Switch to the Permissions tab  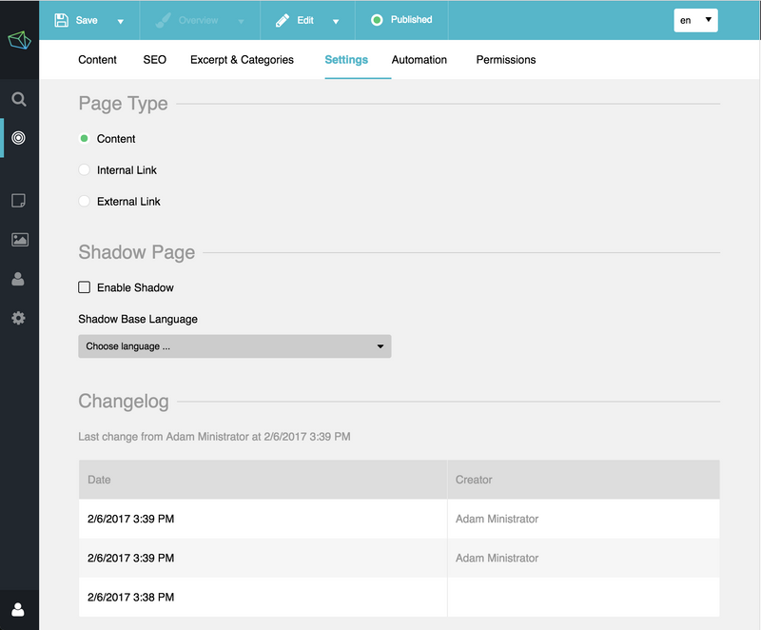(x=506, y=60)
